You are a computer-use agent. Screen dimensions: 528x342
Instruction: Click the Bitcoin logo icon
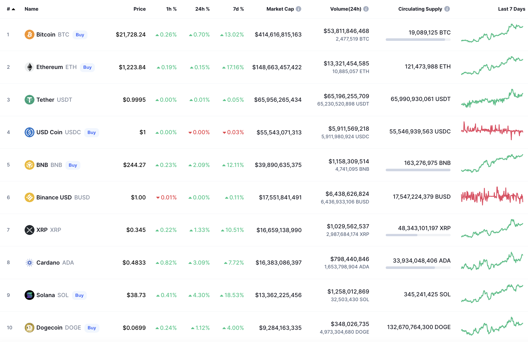[29, 35]
